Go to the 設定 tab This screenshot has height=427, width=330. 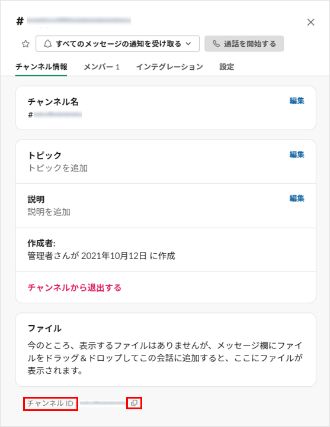coord(227,67)
